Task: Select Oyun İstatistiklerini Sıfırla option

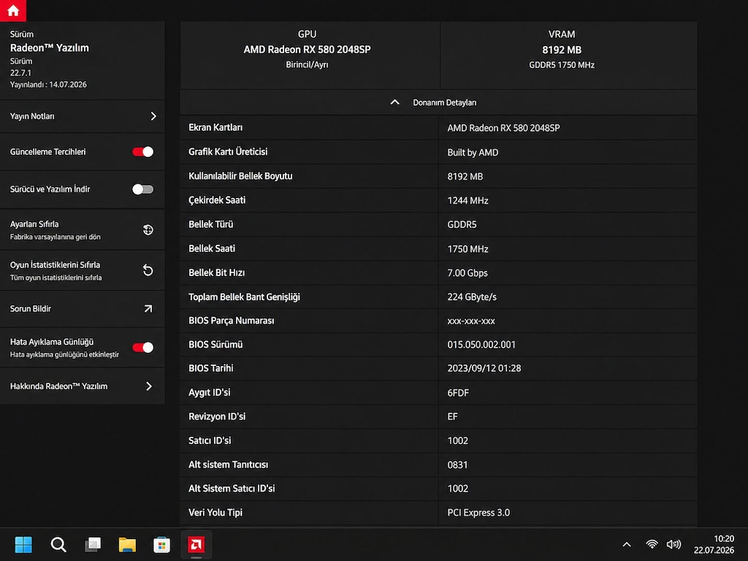Action: click(82, 270)
